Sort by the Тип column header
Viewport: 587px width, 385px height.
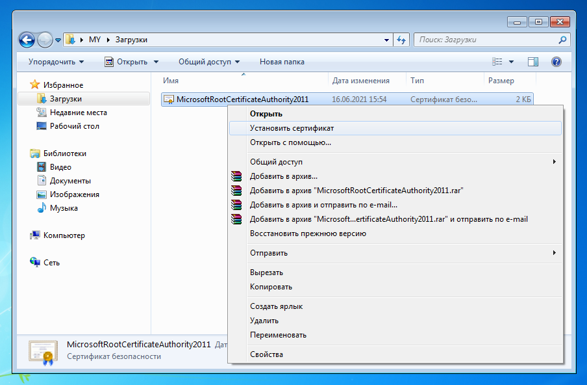445,81
